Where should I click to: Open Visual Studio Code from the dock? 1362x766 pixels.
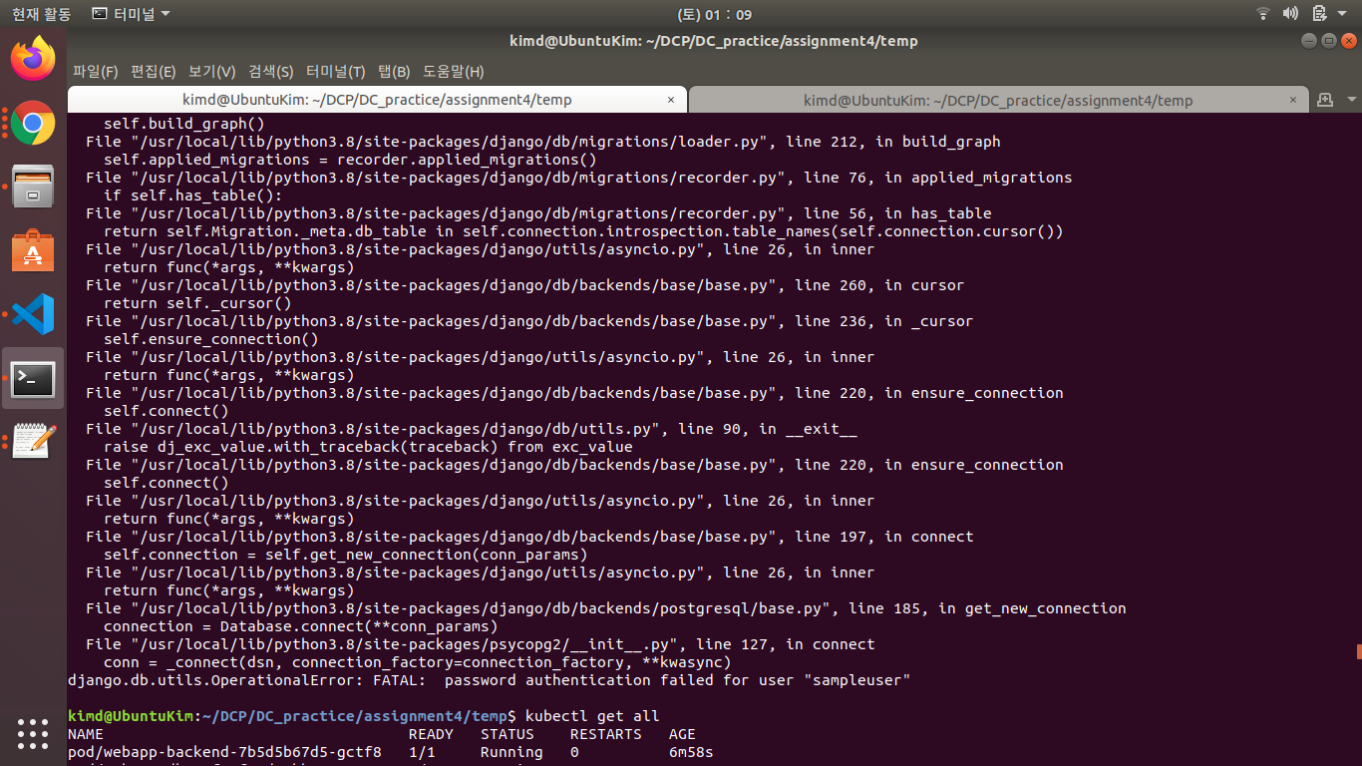point(33,314)
